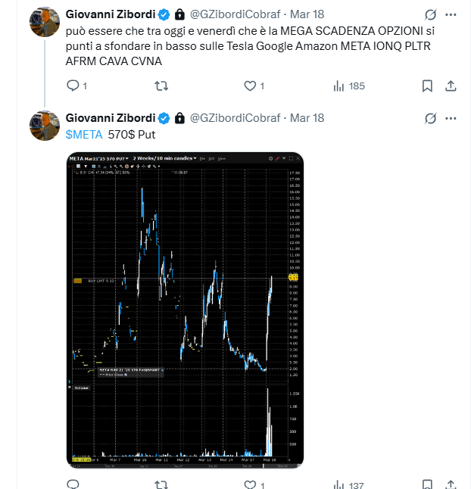The width and height of the screenshot is (471, 489).
Task: Share the first tweet
Action: click(451, 86)
